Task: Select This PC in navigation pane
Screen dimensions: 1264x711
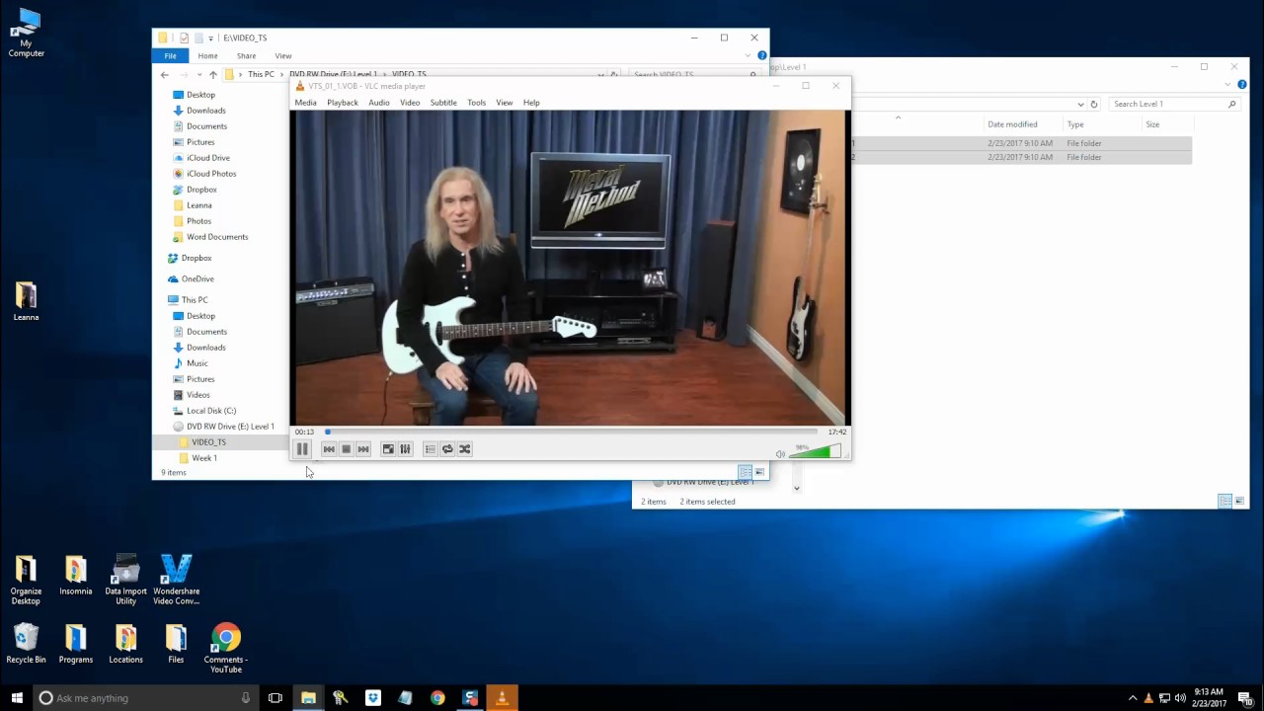Action: point(194,300)
